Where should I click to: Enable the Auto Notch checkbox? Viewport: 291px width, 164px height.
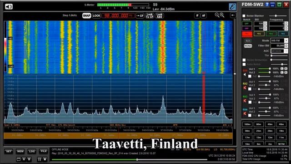(244, 64)
